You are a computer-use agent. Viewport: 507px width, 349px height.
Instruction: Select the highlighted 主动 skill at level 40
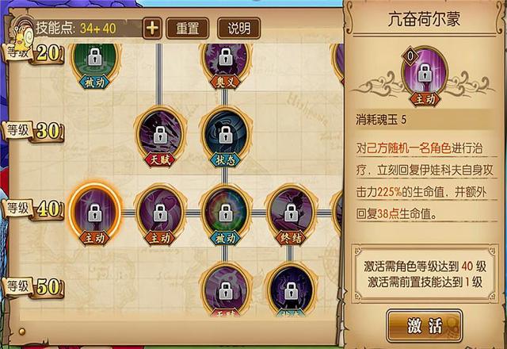pos(95,212)
